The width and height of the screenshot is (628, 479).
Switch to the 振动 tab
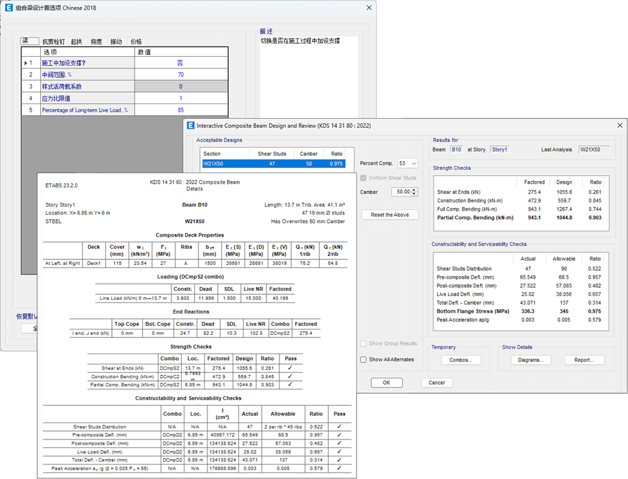click(x=116, y=42)
